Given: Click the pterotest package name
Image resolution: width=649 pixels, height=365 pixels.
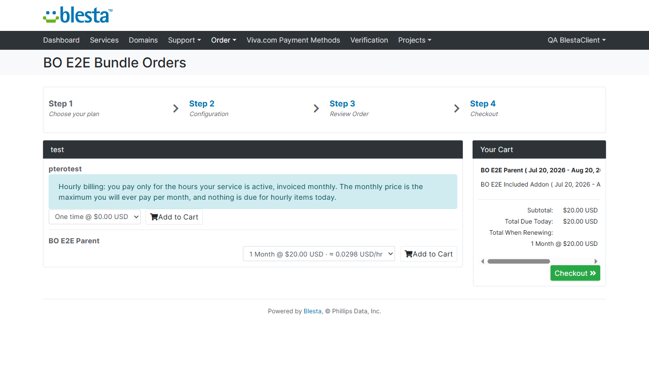Looking at the screenshot, I should coord(65,169).
